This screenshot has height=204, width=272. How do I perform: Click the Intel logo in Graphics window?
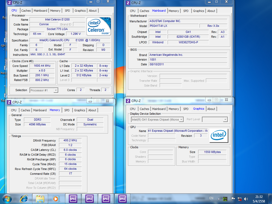tap(219, 135)
